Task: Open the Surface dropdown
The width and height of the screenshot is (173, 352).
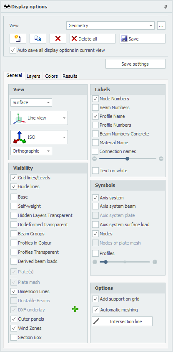Action: coord(31,102)
